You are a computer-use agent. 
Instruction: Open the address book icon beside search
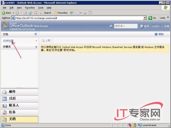[111, 26]
